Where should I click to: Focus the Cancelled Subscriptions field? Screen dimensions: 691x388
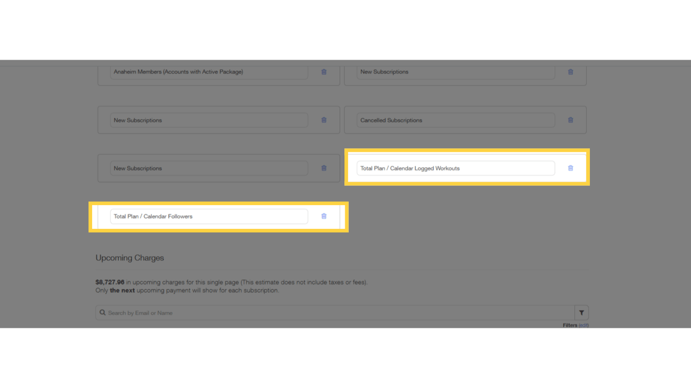[456, 120]
